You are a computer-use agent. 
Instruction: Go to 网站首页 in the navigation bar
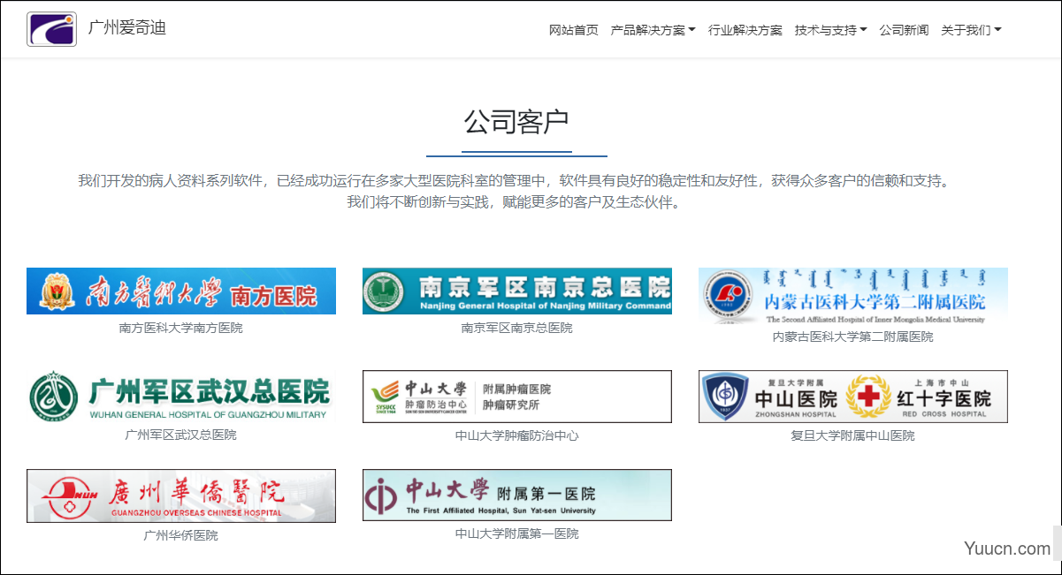pos(574,30)
